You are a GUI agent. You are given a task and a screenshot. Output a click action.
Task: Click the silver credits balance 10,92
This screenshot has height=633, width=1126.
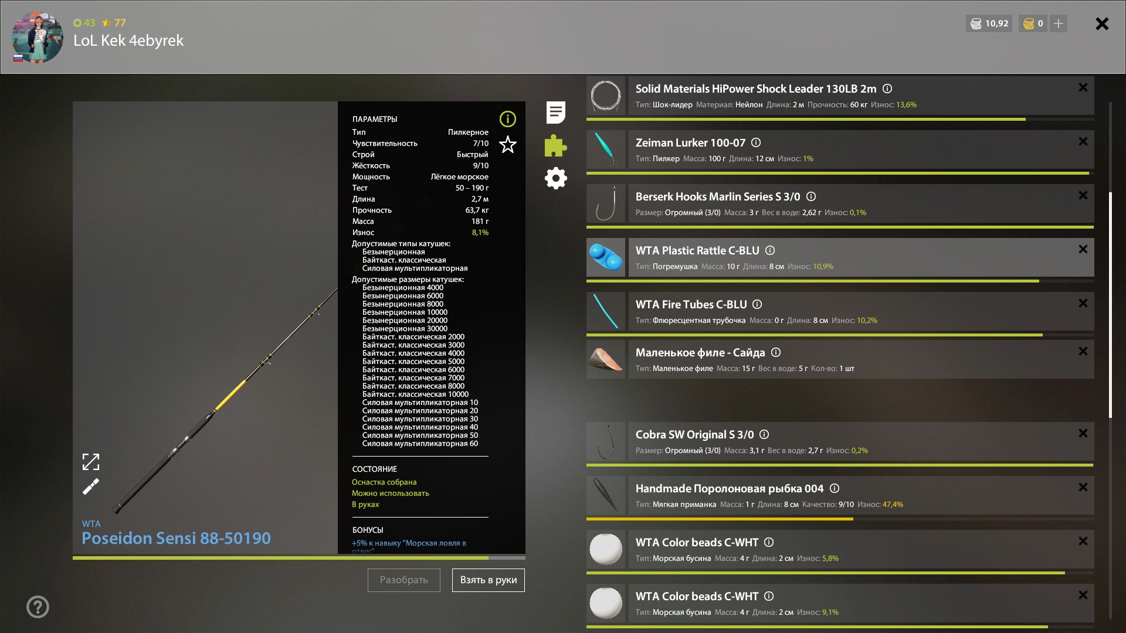pos(989,23)
